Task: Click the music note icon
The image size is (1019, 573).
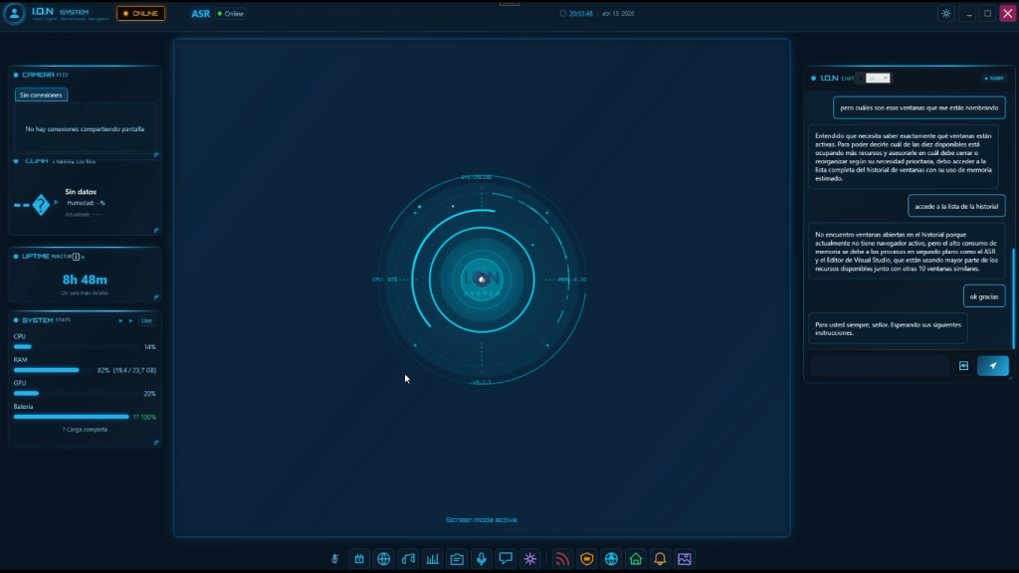Action: (408, 559)
